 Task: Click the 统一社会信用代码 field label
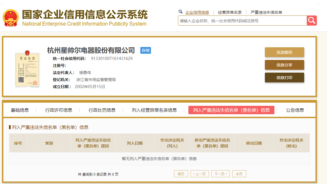[69, 59]
